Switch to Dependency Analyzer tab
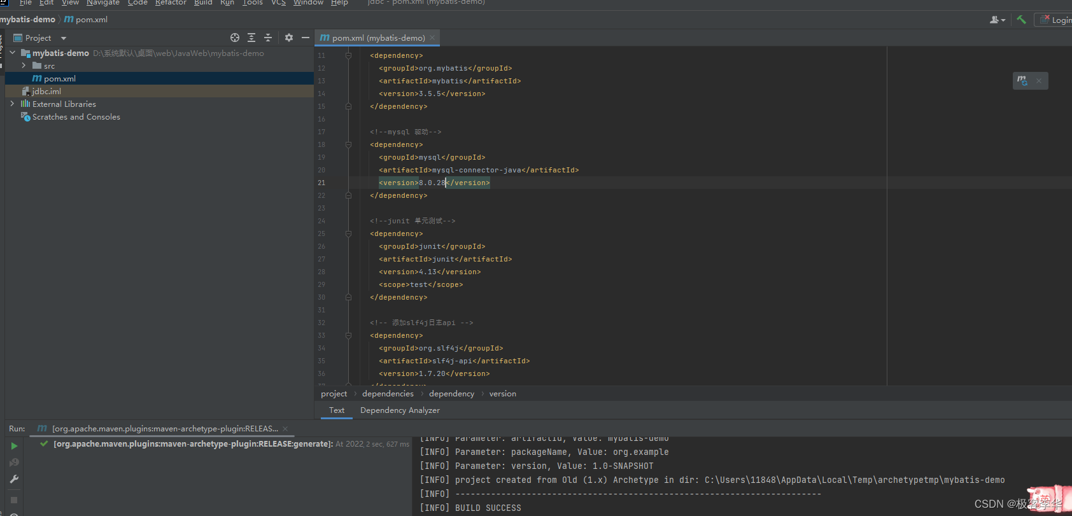This screenshot has width=1072, height=516. point(400,410)
